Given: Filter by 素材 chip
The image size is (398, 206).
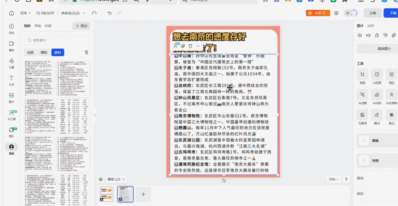Looking at the screenshot, I should pyautogui.click(x=58, y=52).
